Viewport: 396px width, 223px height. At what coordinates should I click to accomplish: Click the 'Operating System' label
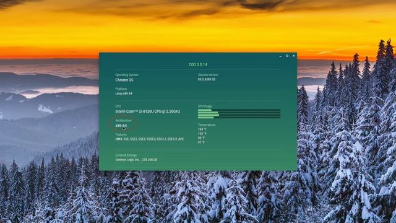tap(127, 75)
